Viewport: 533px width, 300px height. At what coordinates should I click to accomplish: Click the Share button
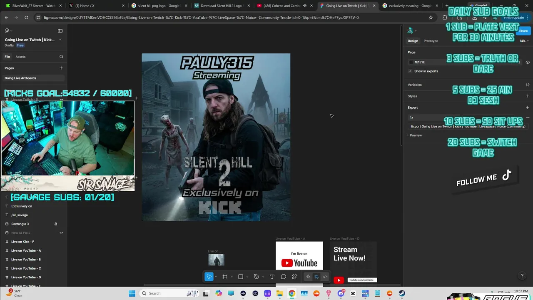click(523, 31)
